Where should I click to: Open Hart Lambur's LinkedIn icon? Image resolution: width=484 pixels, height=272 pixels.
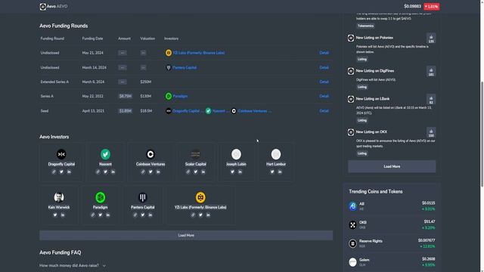pyautogui.click(x=280, y=172)
